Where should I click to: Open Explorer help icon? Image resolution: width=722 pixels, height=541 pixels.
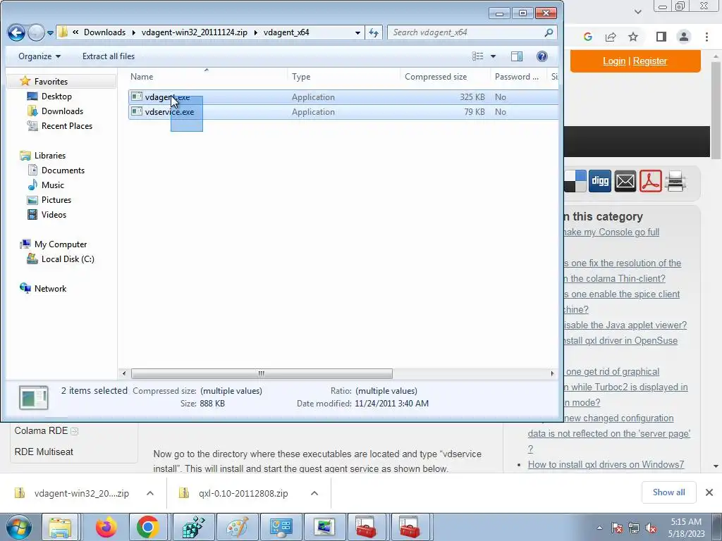542,56
